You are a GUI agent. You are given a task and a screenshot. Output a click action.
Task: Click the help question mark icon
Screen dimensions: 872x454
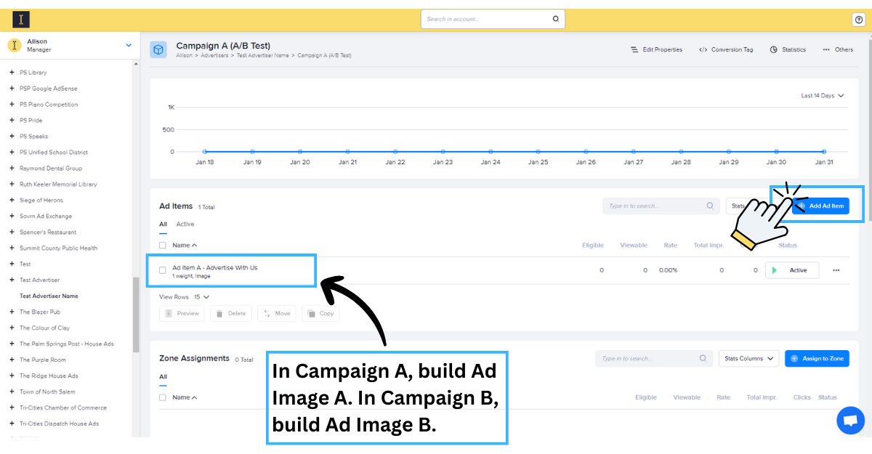858,20
